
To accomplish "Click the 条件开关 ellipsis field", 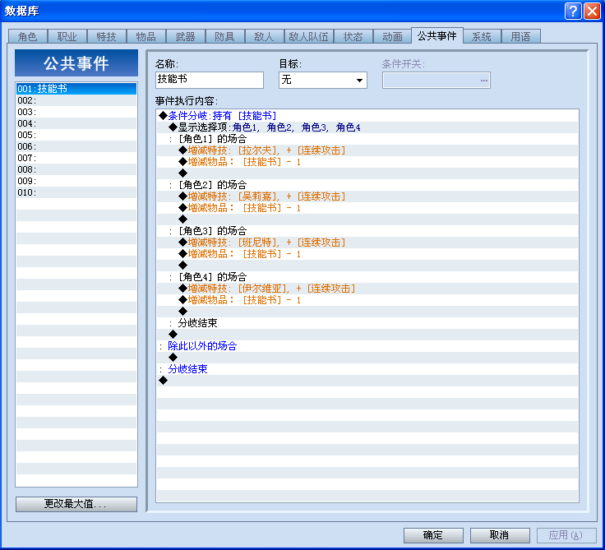I will point(436,81).
